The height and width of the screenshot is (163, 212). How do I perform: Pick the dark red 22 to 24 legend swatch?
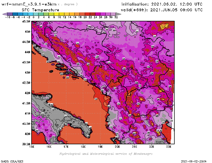coord(92,14)
